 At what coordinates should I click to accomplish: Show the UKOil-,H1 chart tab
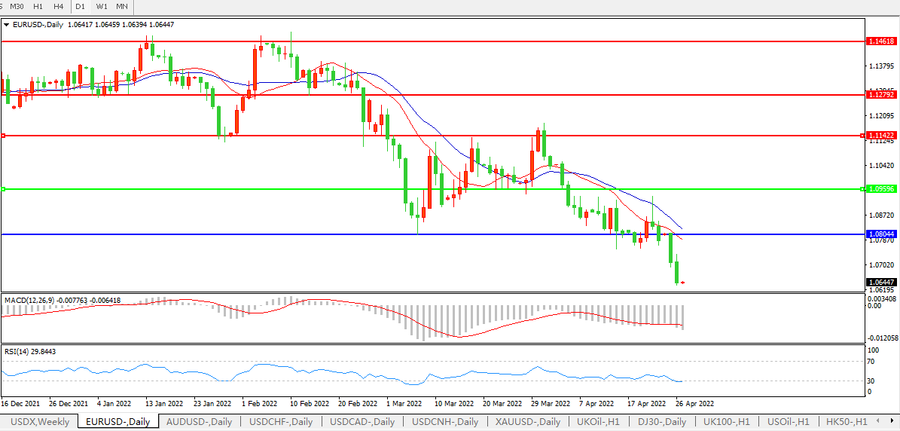[599, 421]
